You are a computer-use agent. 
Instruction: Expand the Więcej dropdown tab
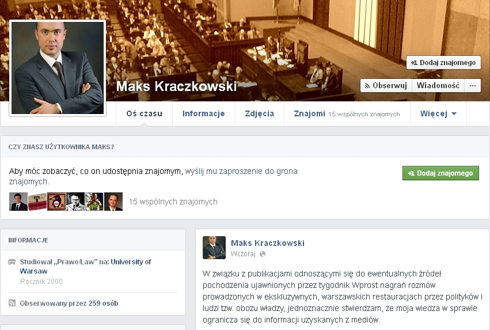(x=438, y=114)
